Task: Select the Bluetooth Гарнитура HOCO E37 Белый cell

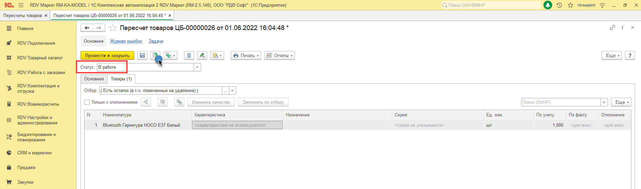Action: coord(146,125)
